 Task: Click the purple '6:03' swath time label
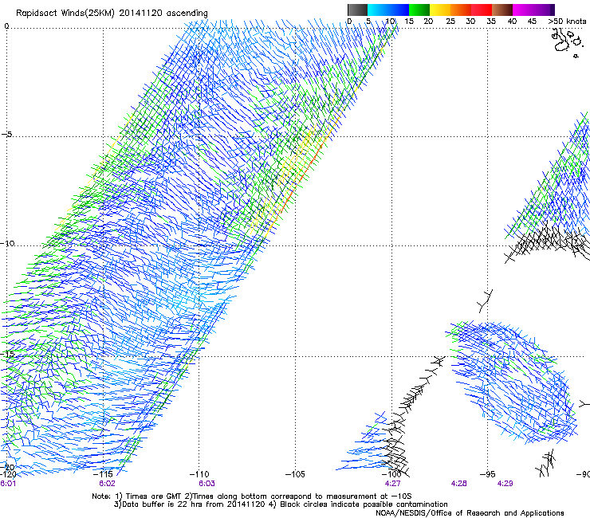(x=206, y=484)
